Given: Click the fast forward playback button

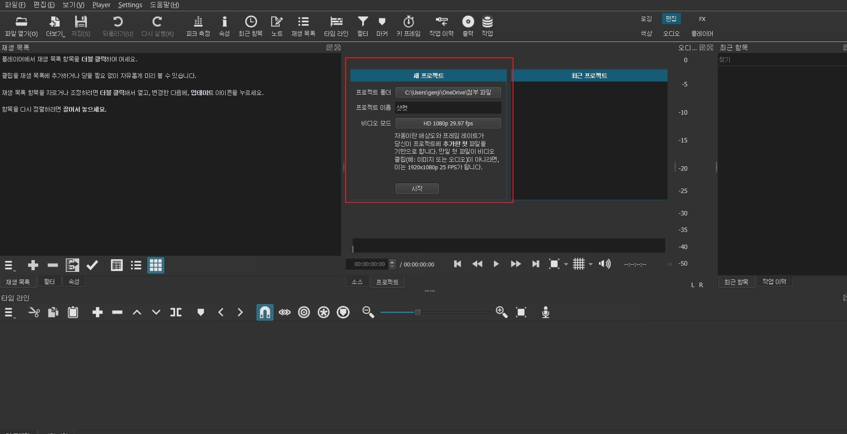Looking at the screenshot, I should 516,264.
